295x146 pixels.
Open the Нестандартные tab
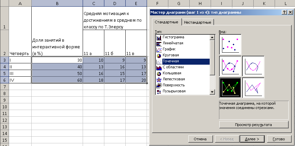coord(198,22)
